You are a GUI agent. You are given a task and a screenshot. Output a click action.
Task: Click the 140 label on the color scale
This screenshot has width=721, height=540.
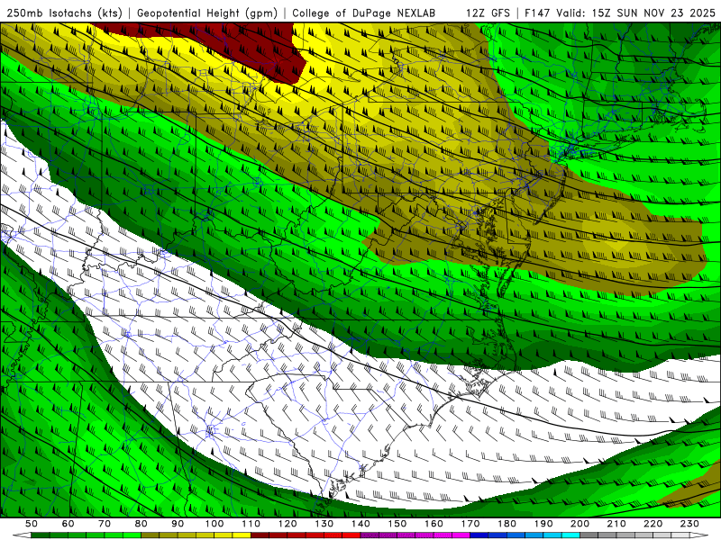coord(360,524)
